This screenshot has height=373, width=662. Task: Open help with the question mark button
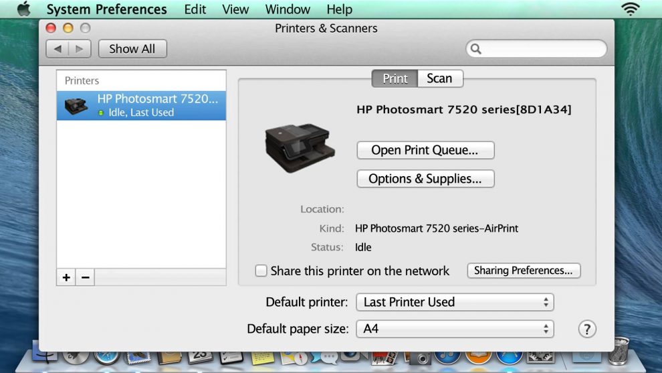(586, 329)
